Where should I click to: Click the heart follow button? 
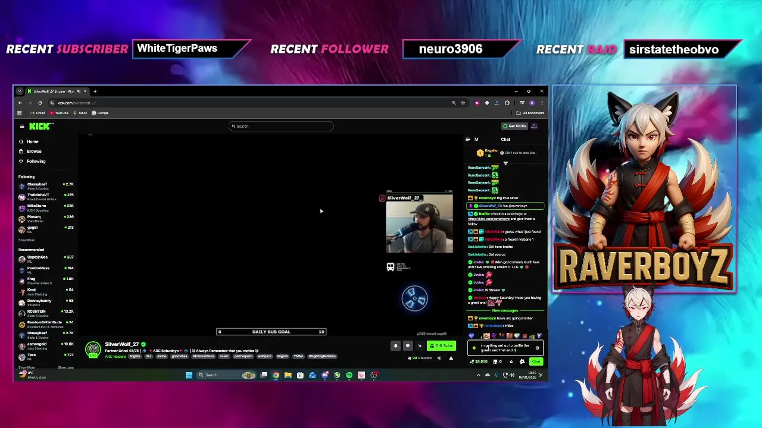point(408,345)
